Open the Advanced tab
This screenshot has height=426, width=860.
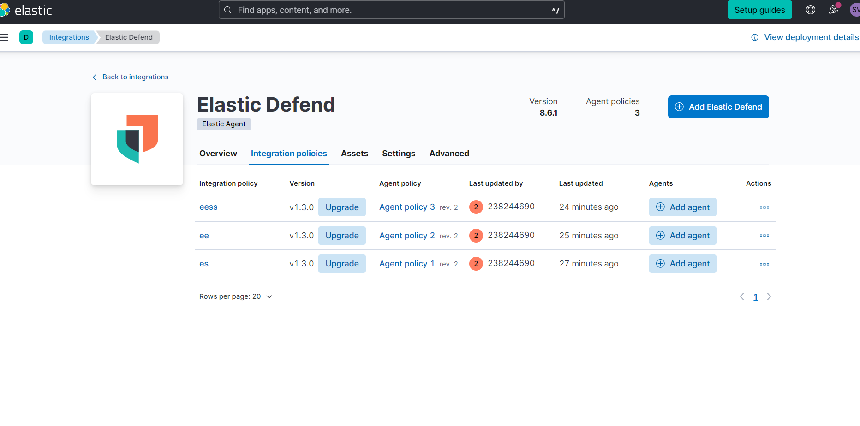pos(449,154)
